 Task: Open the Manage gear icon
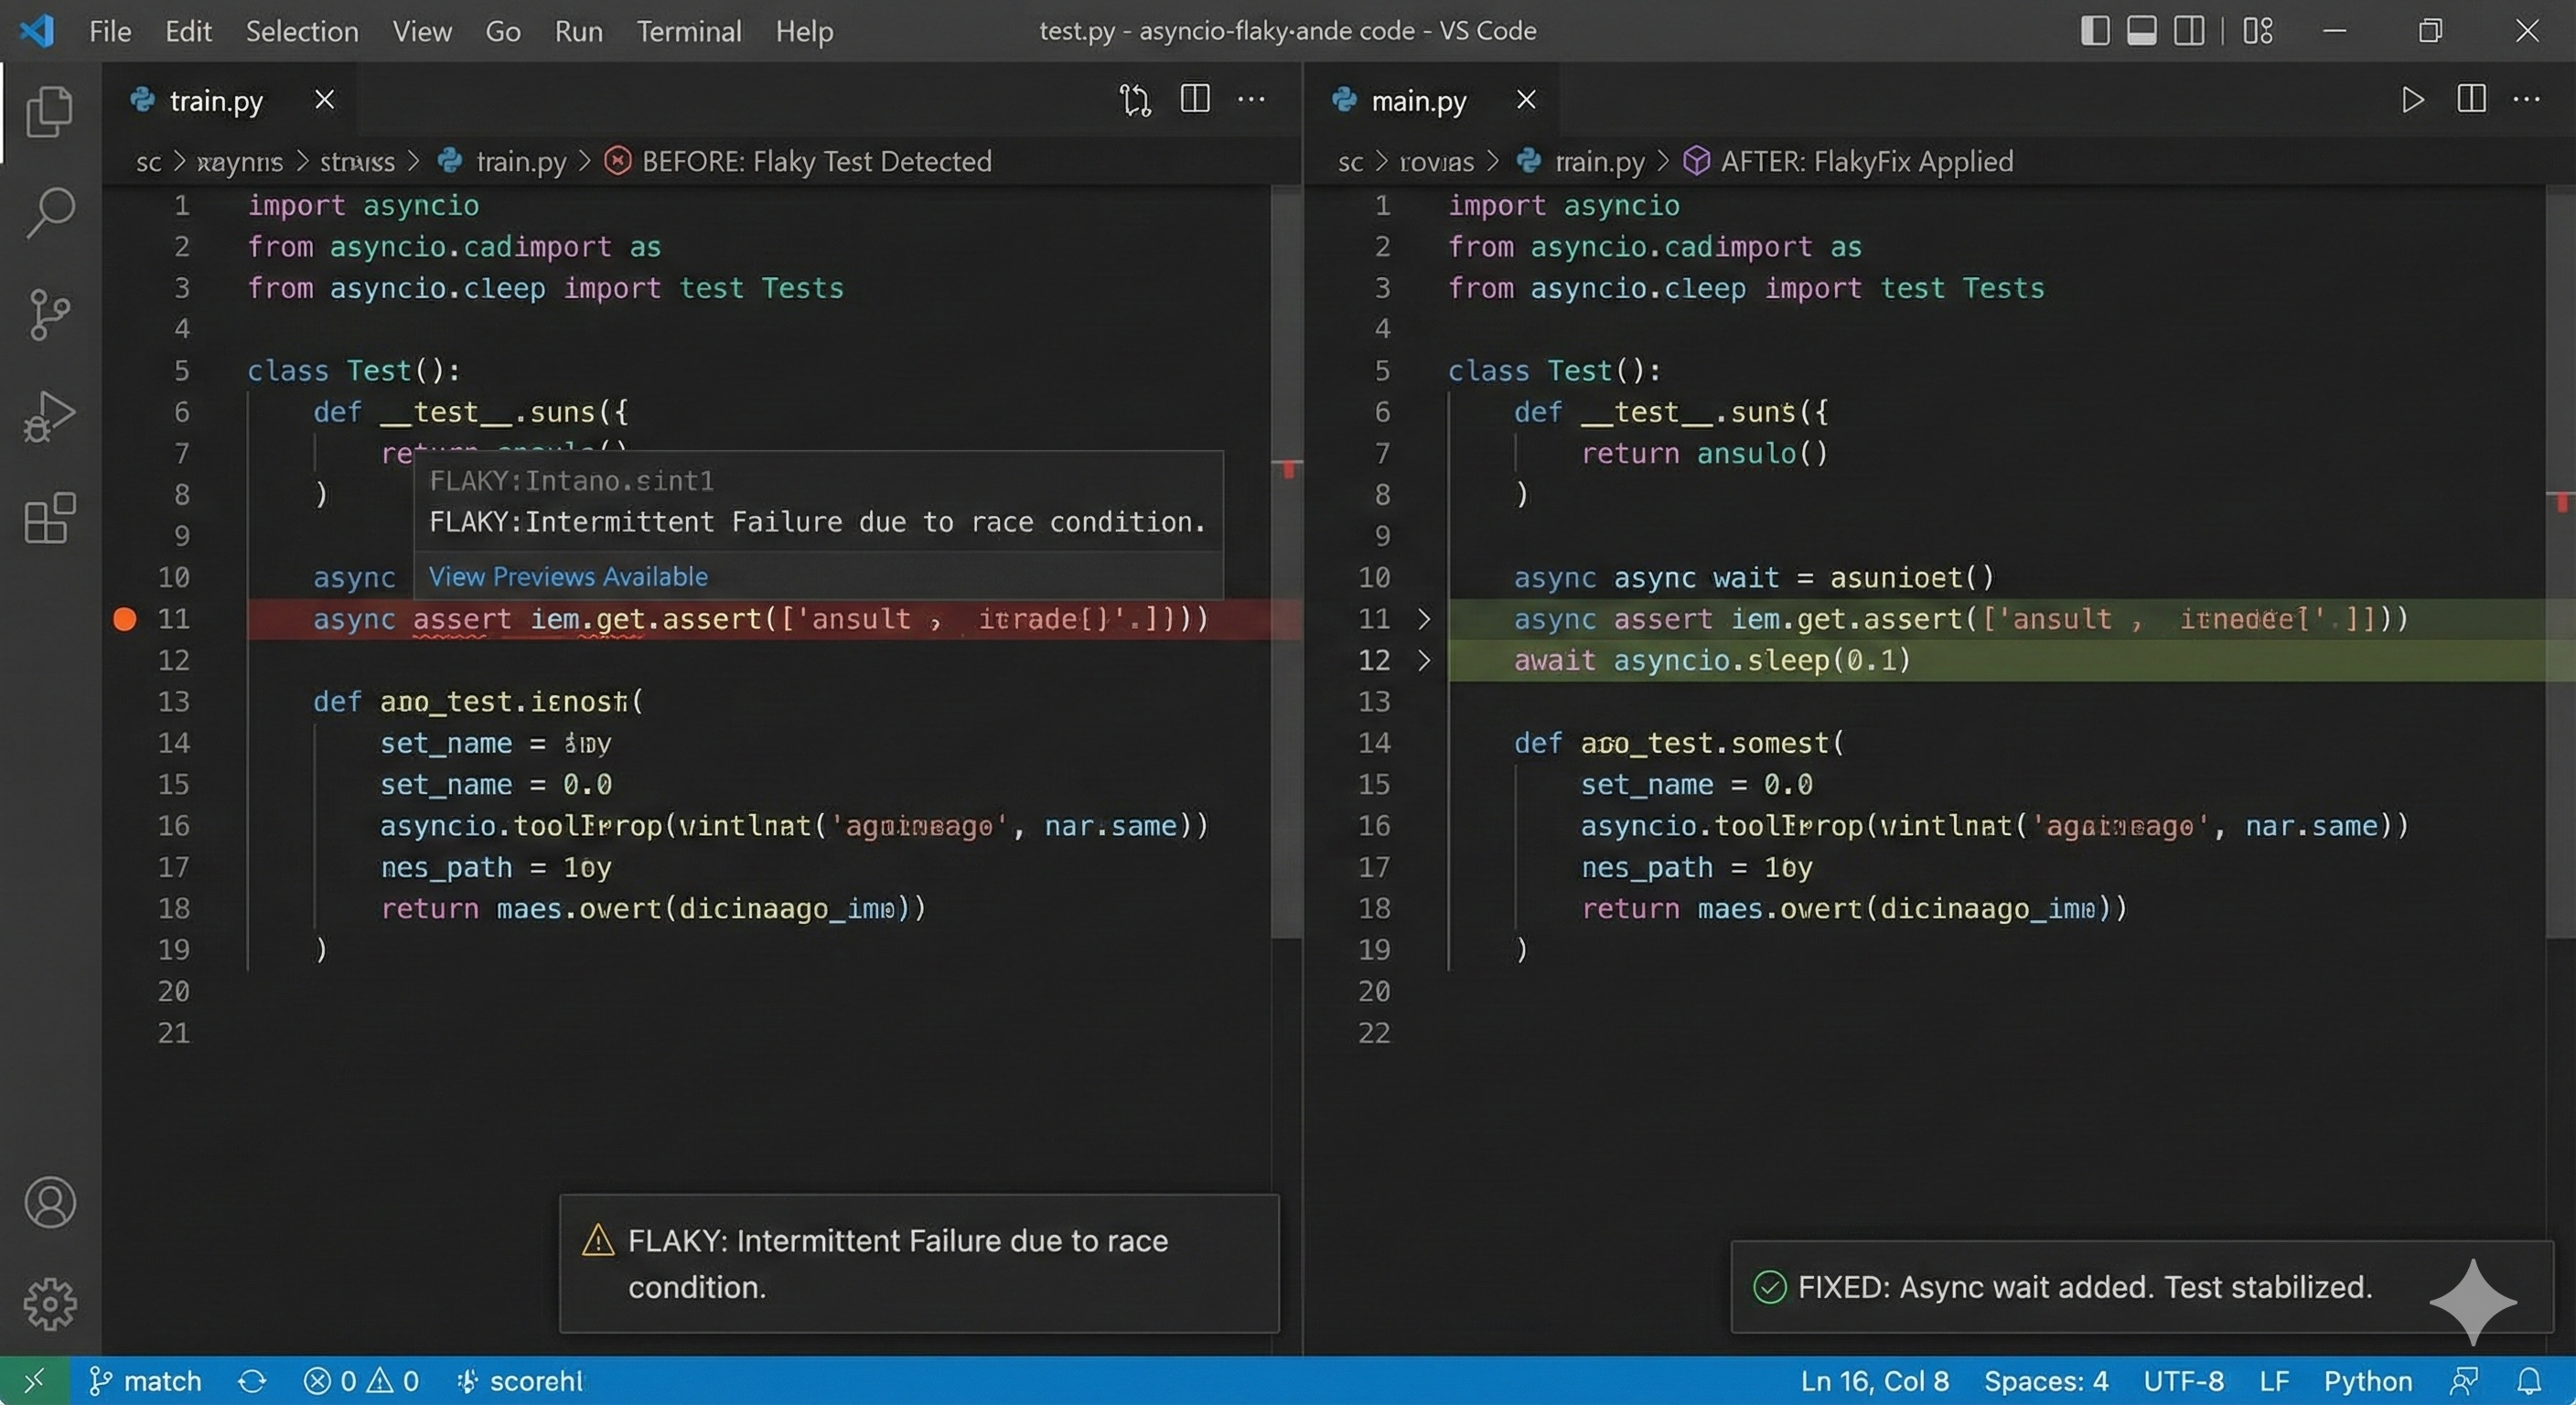(x=49, y=1304)
